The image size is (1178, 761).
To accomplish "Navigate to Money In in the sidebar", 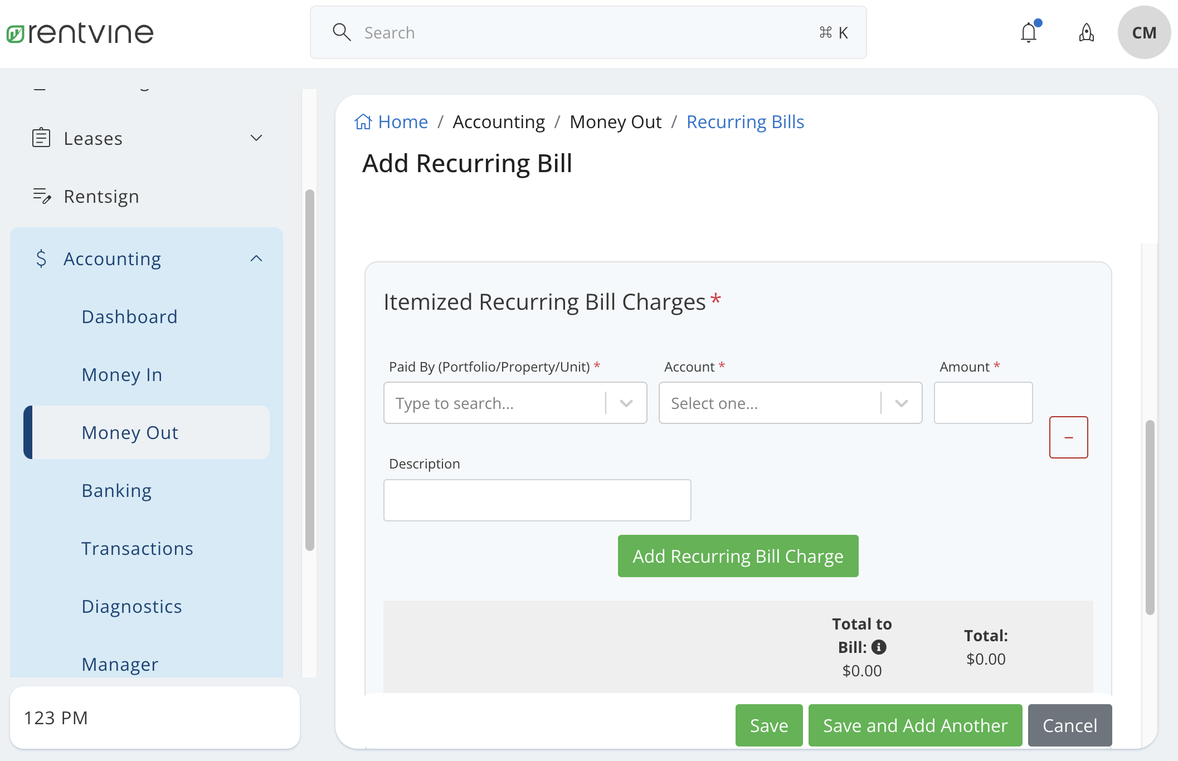I will [121, 374].
